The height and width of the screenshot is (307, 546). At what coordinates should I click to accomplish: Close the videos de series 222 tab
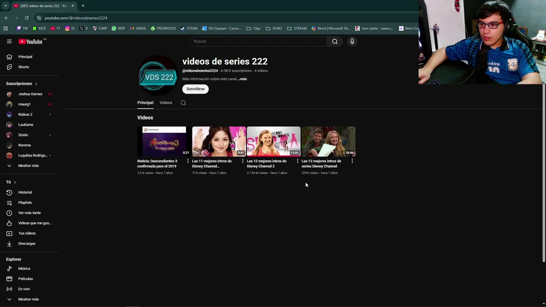pyautogui.click(x=73, y=6)
